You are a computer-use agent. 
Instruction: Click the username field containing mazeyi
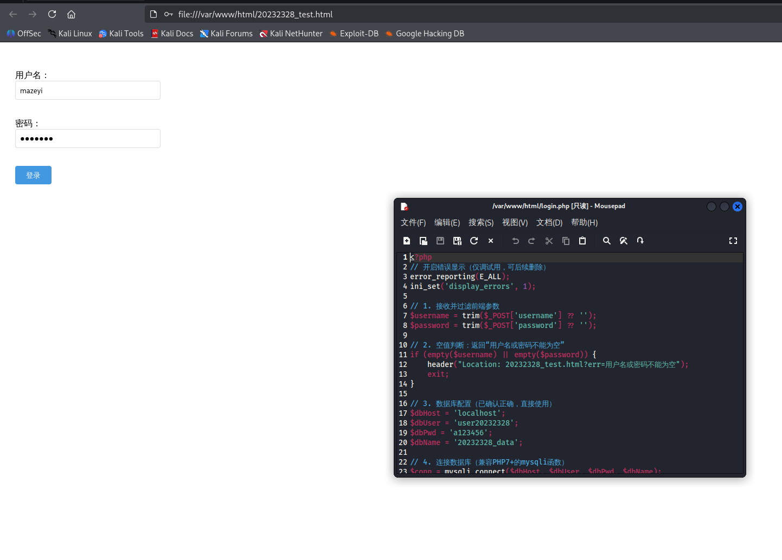(88, 91)
